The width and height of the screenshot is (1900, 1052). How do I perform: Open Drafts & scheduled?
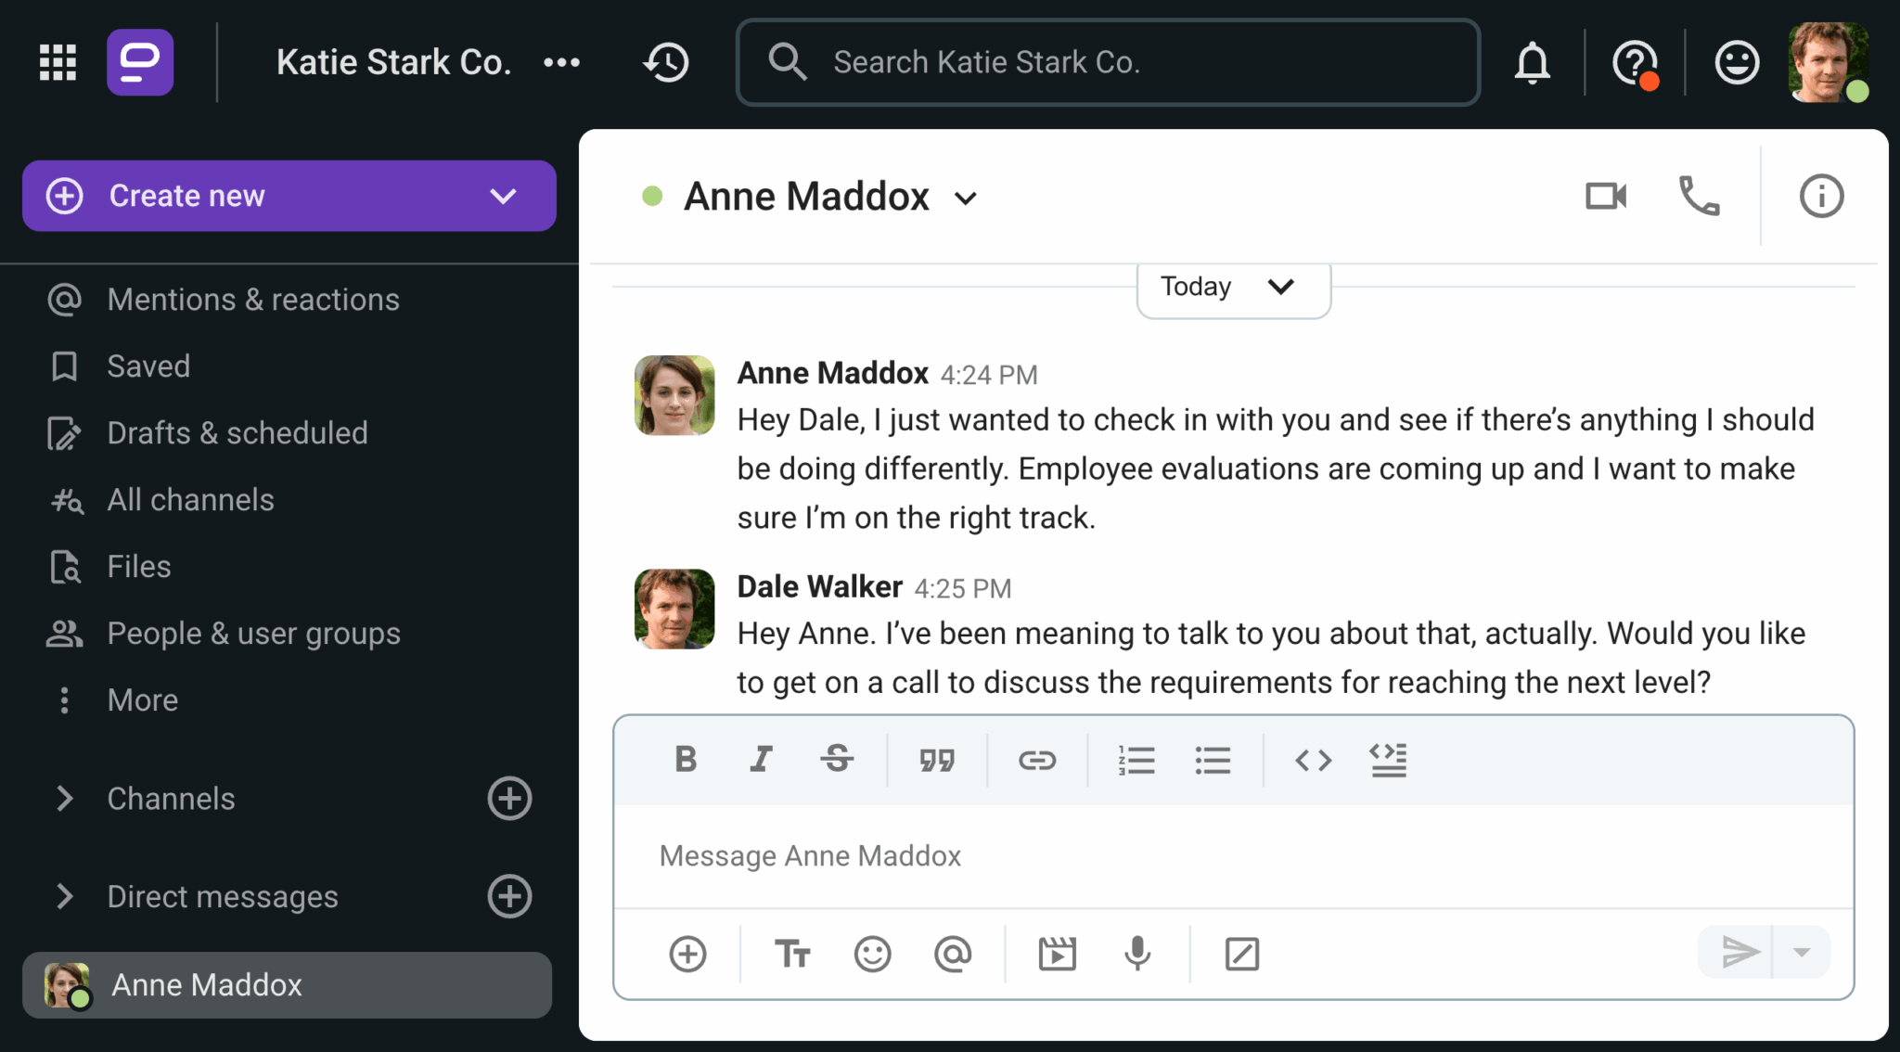237,433
